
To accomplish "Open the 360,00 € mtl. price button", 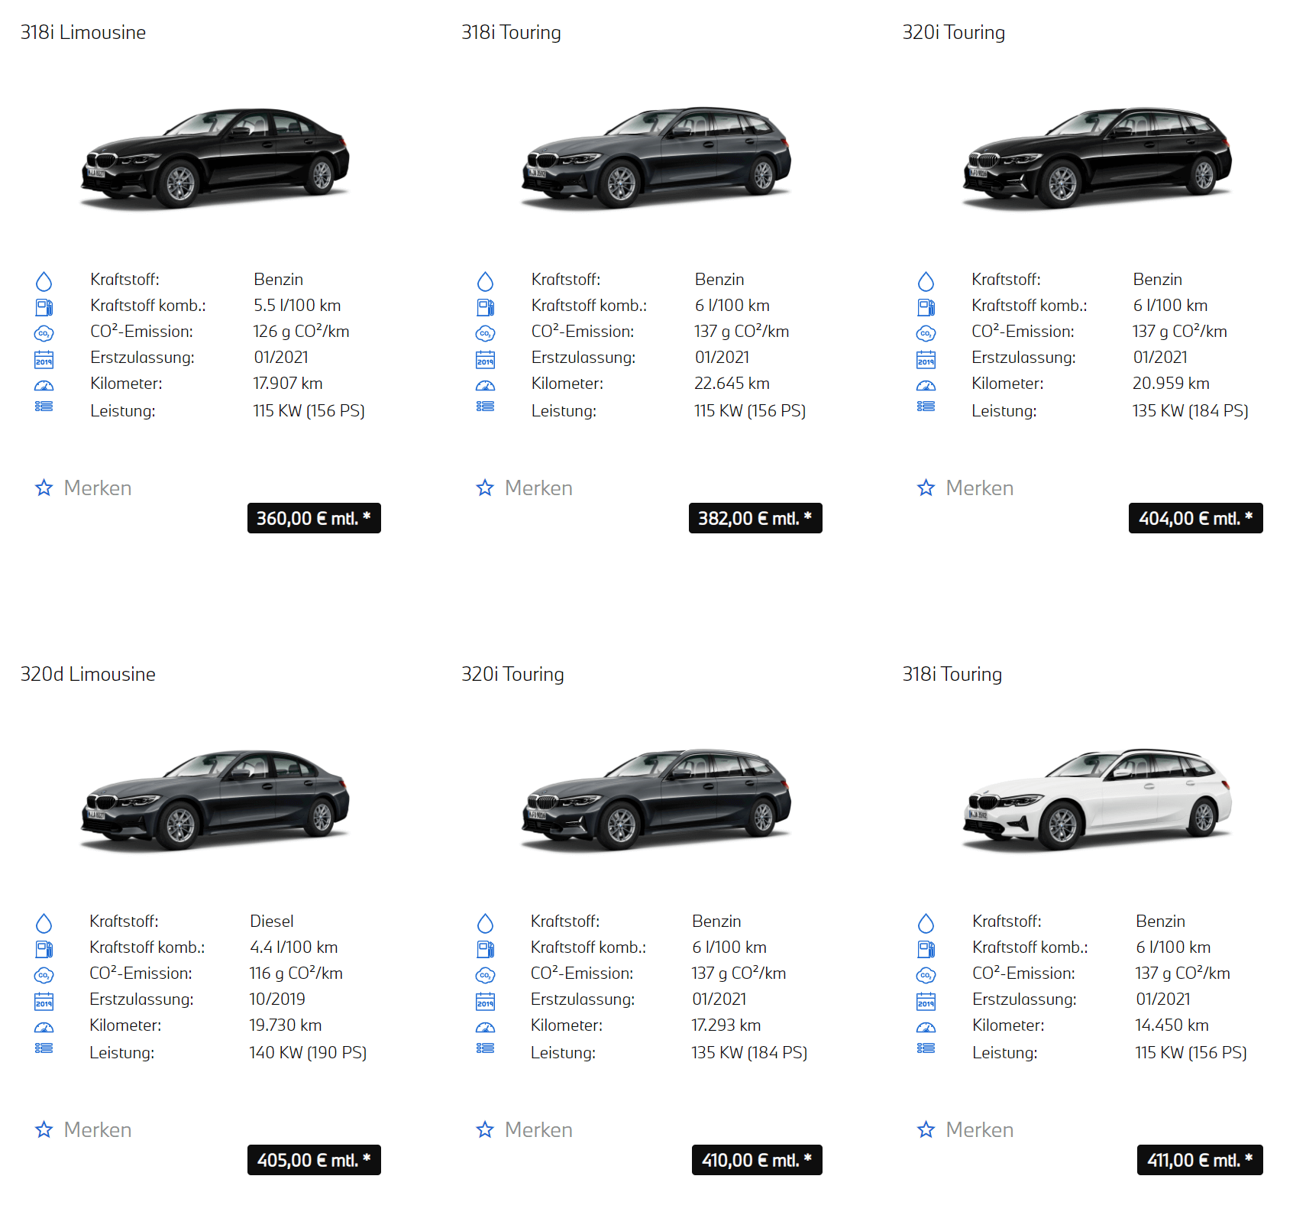I will 314,518.
